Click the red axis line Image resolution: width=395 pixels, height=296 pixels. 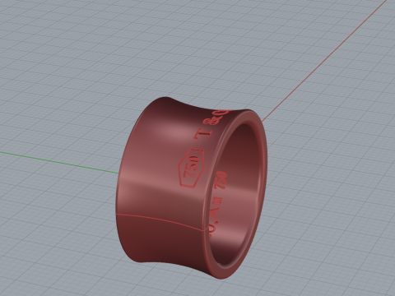click(x=323, y=61)
